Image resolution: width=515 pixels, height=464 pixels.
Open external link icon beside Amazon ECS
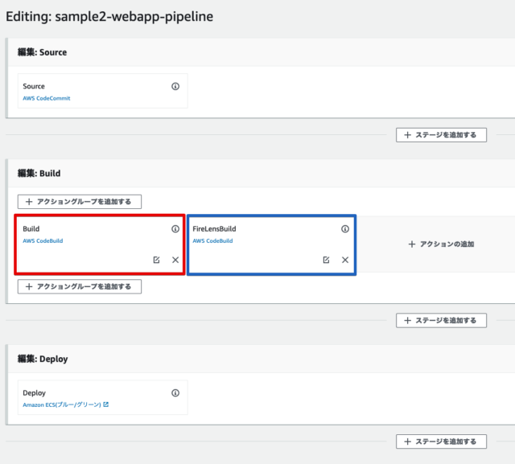[105, 404]
